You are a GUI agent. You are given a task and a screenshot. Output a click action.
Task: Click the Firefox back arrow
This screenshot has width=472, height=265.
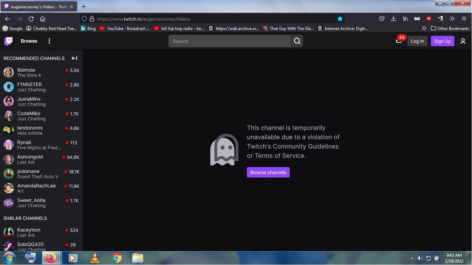pyautogui.click(x=8, y=19)
